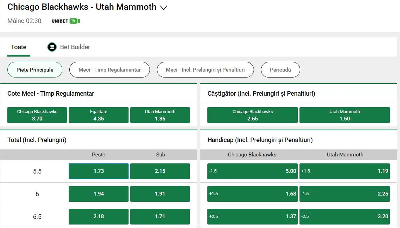Select Sub 6.5 at odds 1.71
This screenshot has width=400, height=228.
160,216
